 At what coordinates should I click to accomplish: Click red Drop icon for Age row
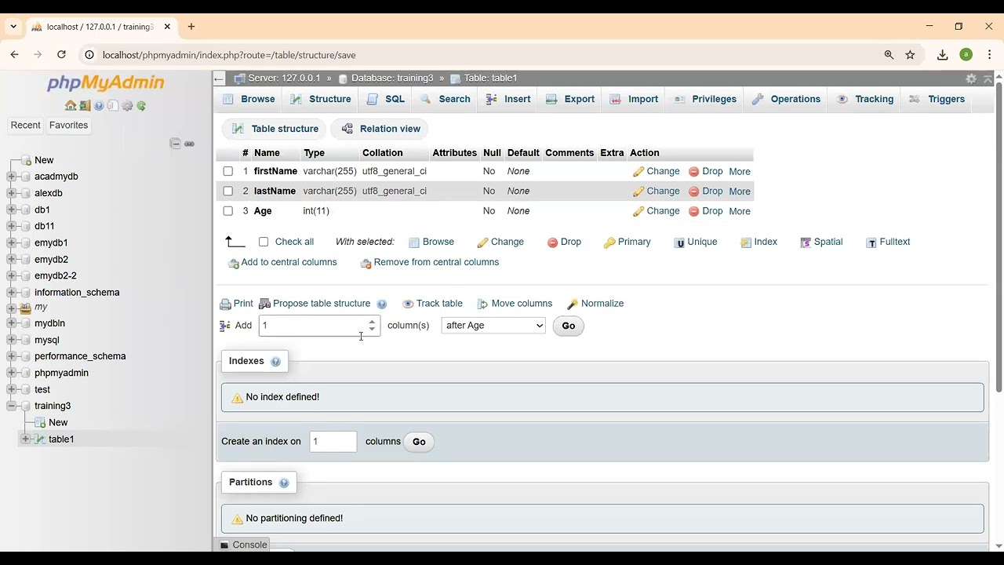tap(693, 211)
